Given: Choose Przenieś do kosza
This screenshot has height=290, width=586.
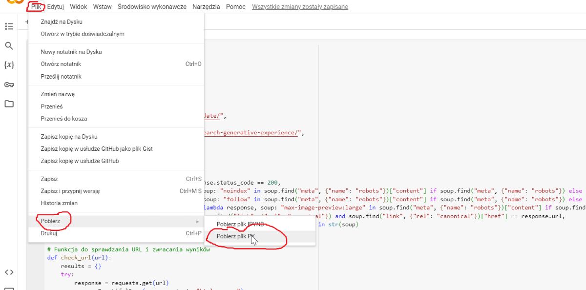Looking at the screenshot, I should (x=64, y=119).
